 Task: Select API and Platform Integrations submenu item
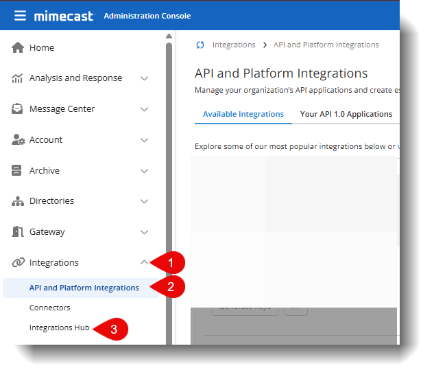tap(81, 288)
